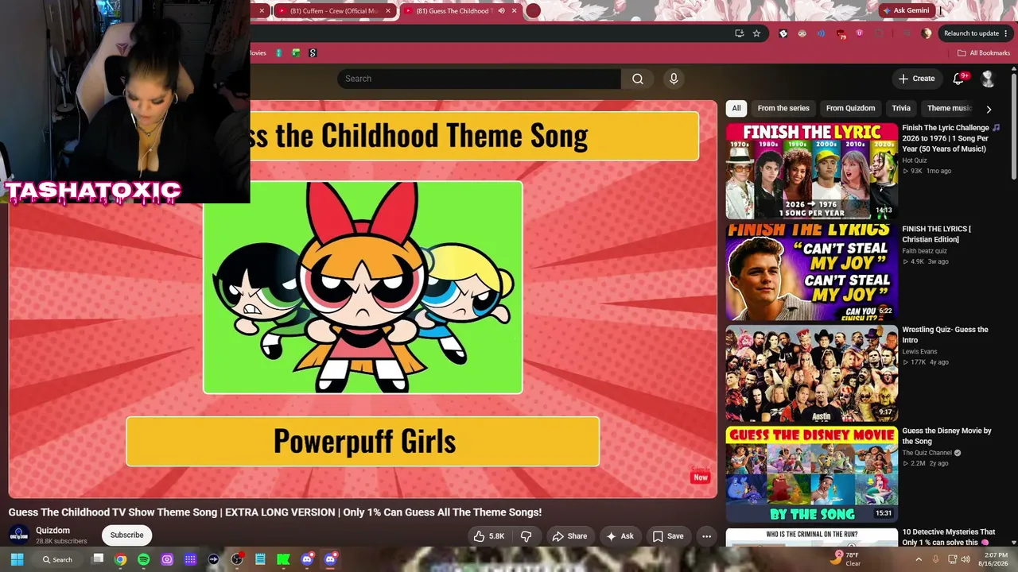Click the Ask button under video
This screenshot has height=572, width=1018.
tap(620, 536)
